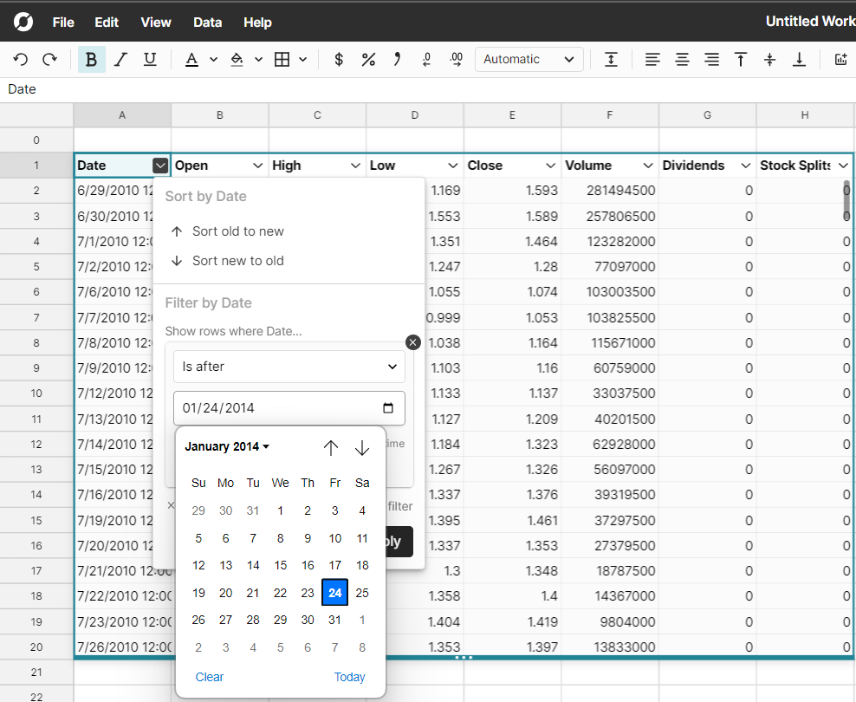
Task: Select the Redo icon
Action: 49,59
